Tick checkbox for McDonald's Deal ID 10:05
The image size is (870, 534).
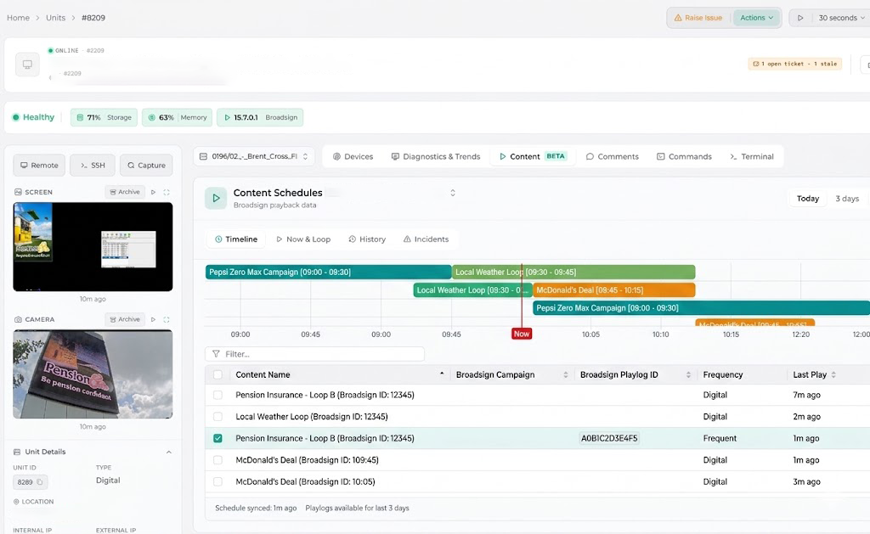217,482
